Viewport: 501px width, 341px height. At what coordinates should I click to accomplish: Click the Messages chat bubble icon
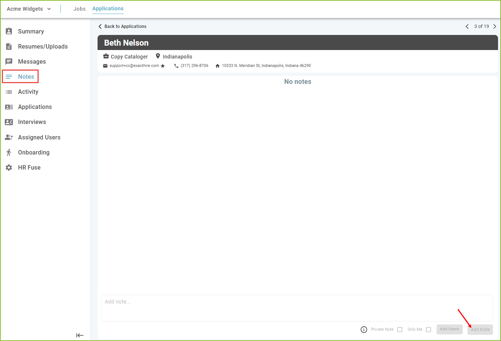point(9,61)
